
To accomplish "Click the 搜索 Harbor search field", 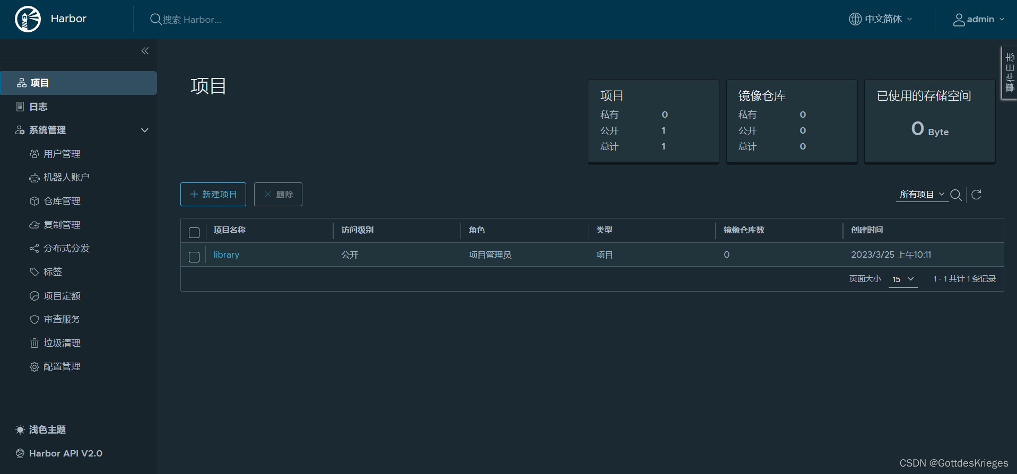I will pos(192,20).
